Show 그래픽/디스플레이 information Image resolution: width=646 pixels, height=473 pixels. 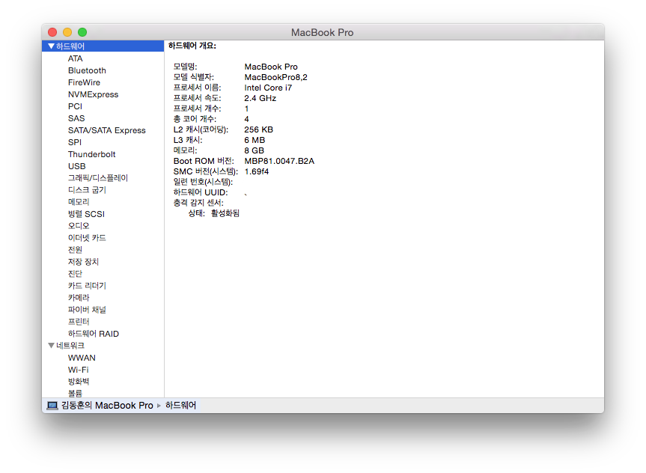coord(98,178)
